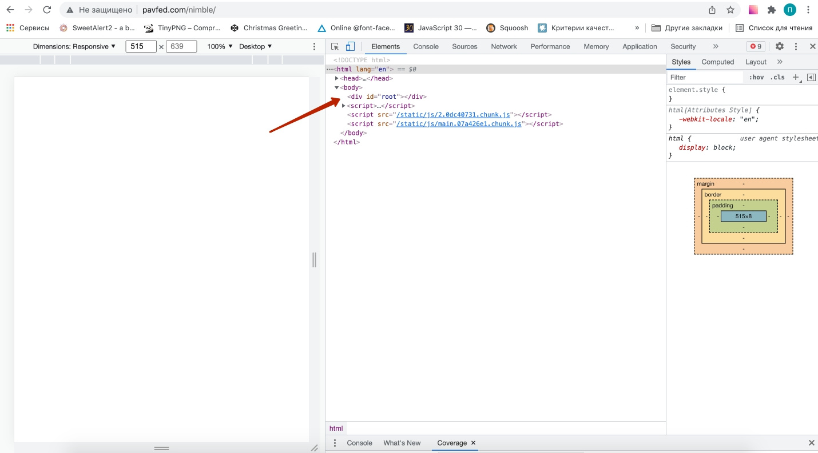
Task: Open main.07a426e1.chunk.js link
Action: (x=459, y=124)
